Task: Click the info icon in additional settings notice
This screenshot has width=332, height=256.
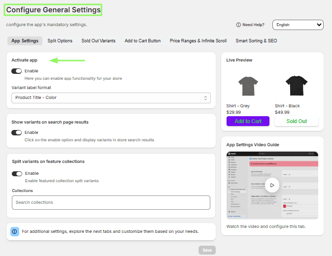Action: tap(15, 231)
